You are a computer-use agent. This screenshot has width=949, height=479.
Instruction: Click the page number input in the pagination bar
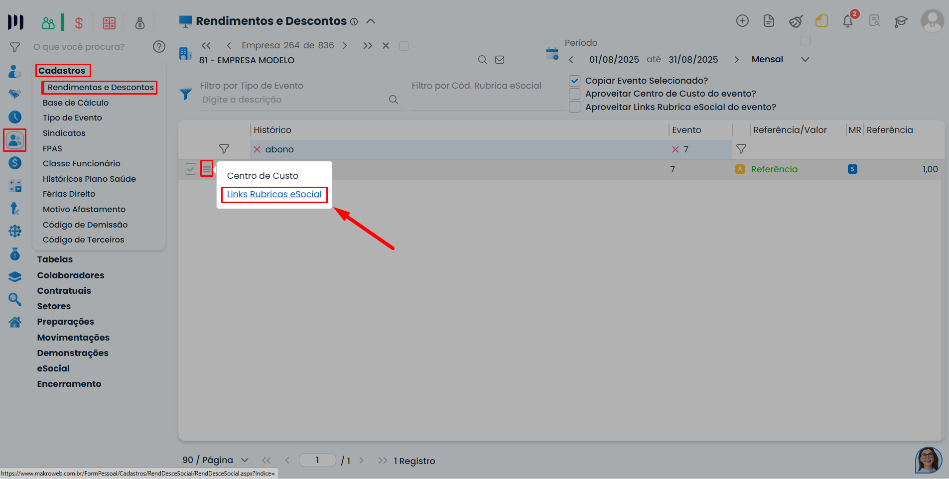[317, 460]
